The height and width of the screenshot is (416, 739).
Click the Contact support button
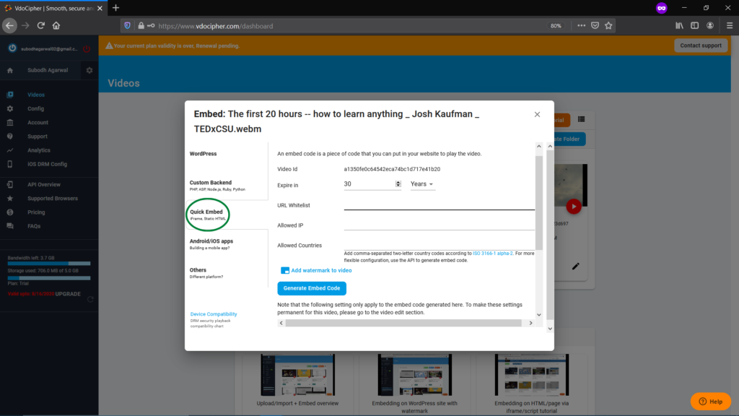pos(700,45)
